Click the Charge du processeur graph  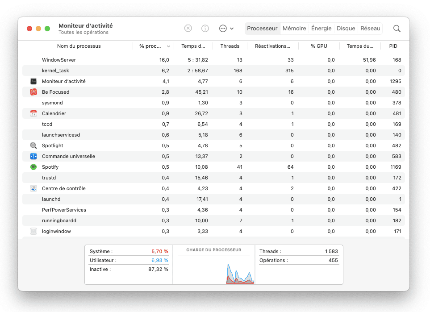214,270
